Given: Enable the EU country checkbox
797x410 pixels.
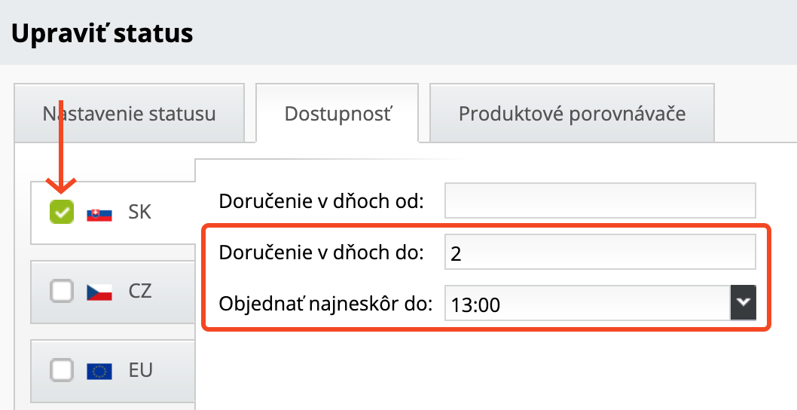Looking at the screenshot, I should [62, 370].
